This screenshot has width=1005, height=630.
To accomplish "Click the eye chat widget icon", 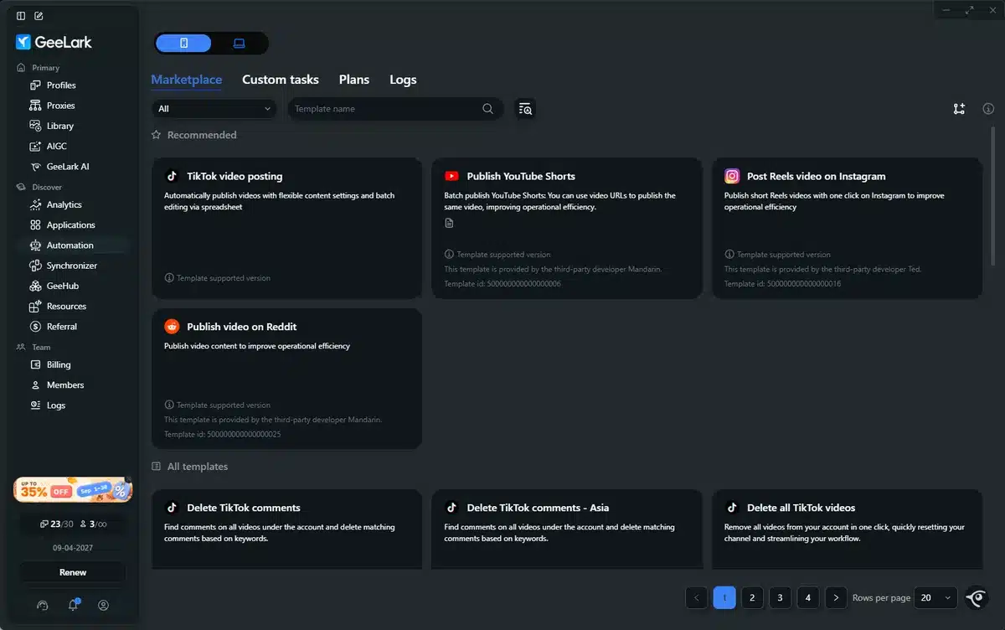I will coord(976,597).
